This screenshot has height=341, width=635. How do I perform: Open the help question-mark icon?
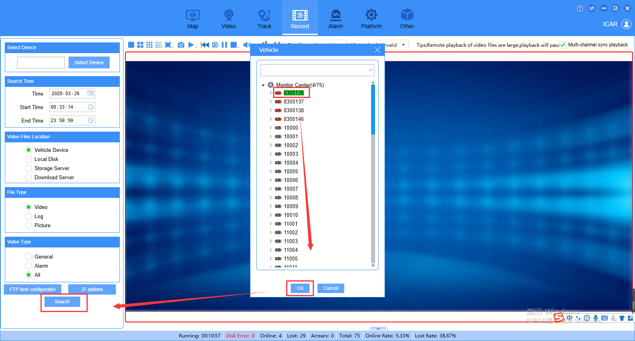580,8
